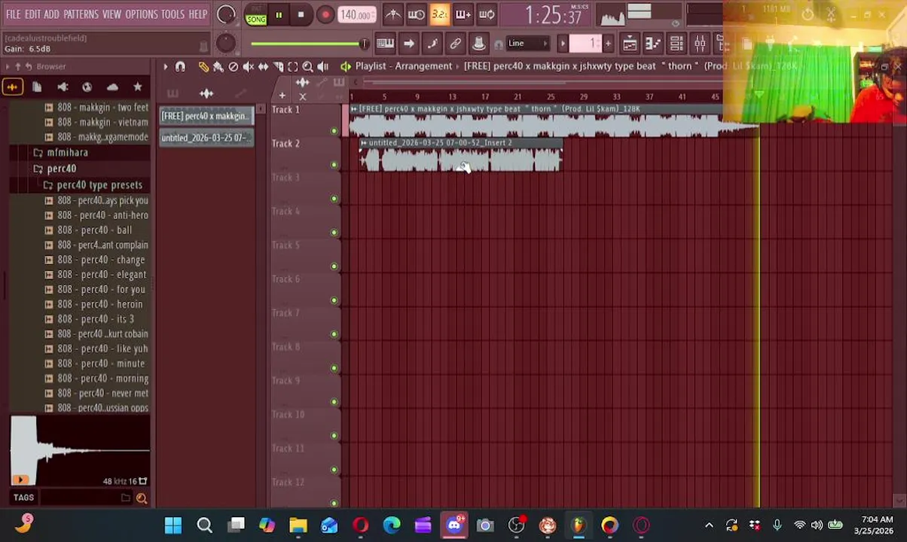The width and height of the screenshot is (907, 542).
Task: Select the Browser cloud tab icon
Action: pyautogui.click(x=112, y=87)
